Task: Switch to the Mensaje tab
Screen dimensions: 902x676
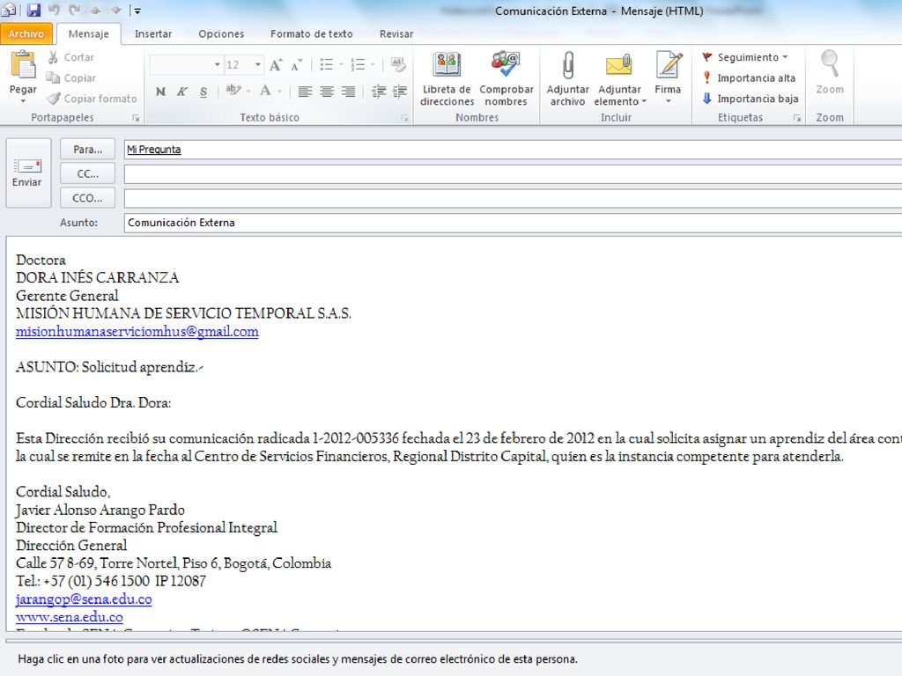Action: pyautogui.click(x=89, y=34)
